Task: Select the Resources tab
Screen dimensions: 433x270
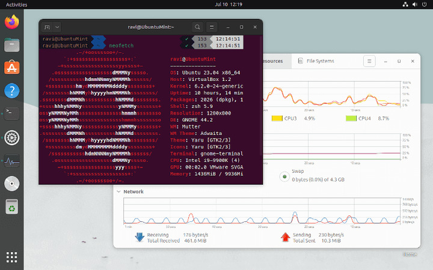Action: click(x=274, y=61)
